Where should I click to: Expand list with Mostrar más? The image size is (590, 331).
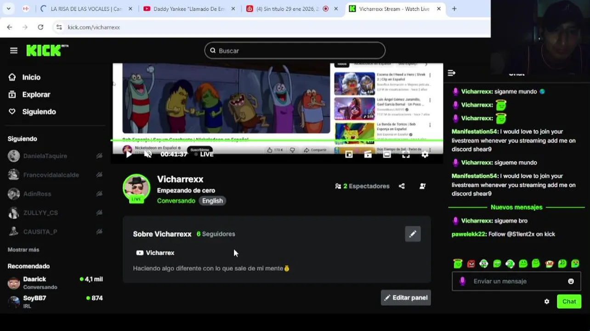click(23, 250)
